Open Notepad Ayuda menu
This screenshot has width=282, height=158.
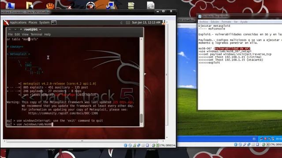244,22
